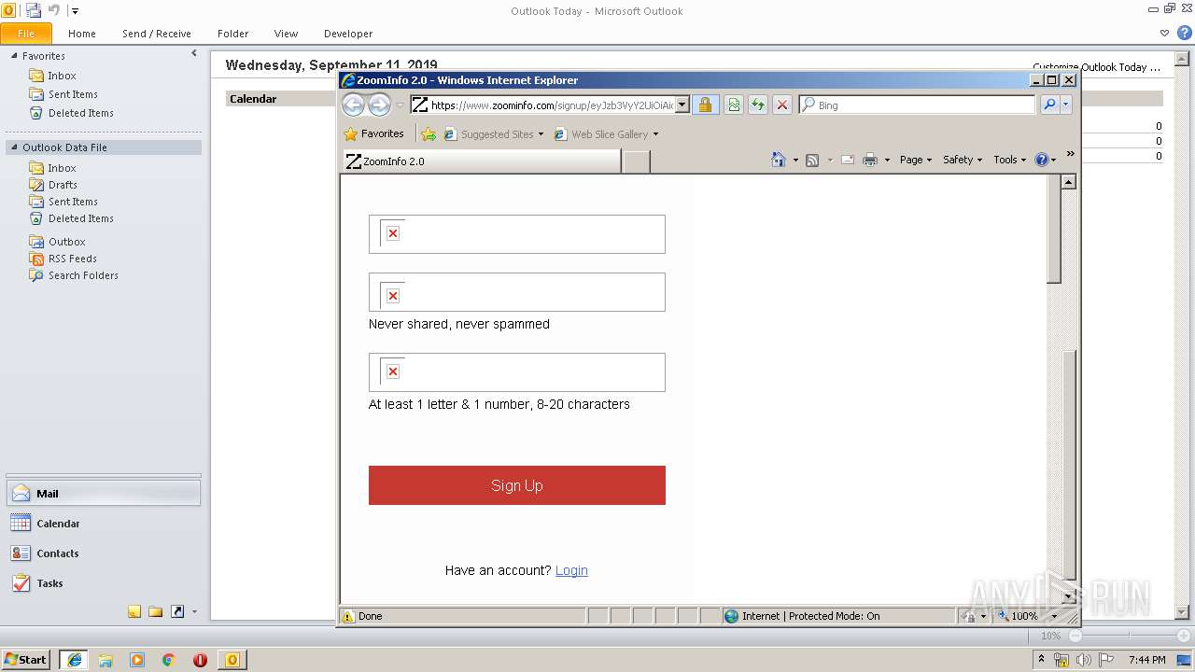Select the Outbox folder
This screenshot has width=1195, height=672.
tap(66, 242)
